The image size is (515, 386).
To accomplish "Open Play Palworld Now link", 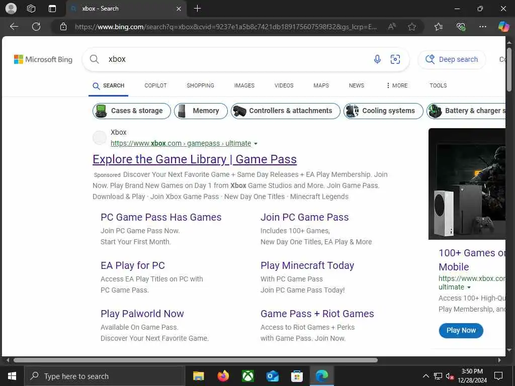I will (142, 314).
